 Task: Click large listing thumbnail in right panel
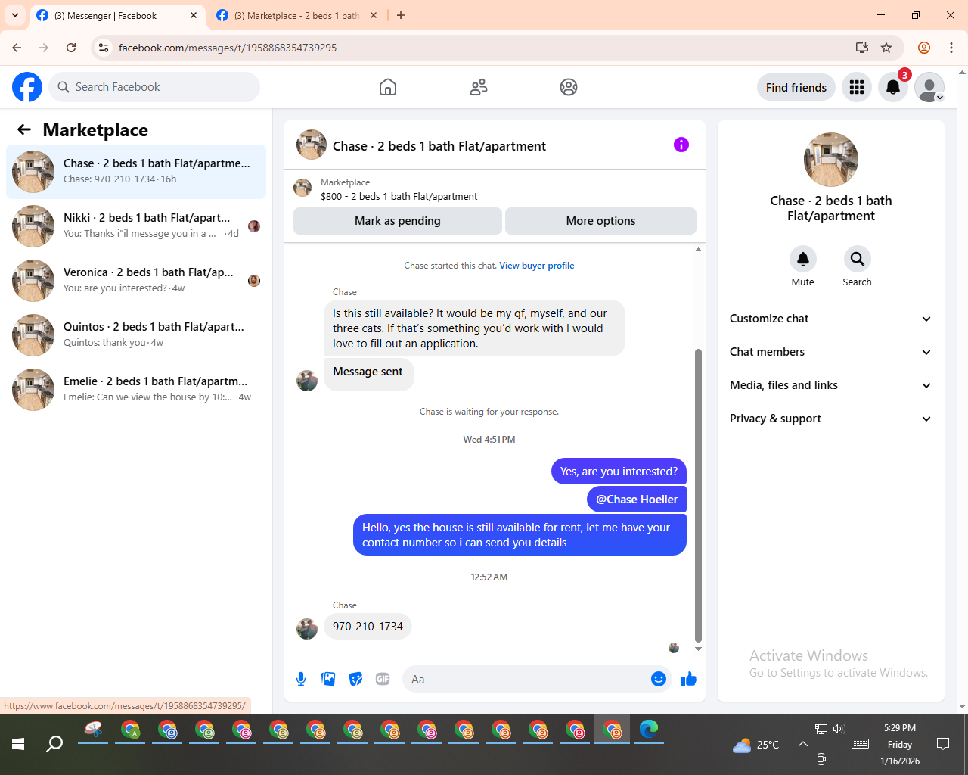coord(831,160)
